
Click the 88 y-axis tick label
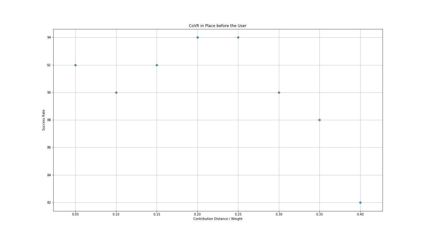pos(49,120)
